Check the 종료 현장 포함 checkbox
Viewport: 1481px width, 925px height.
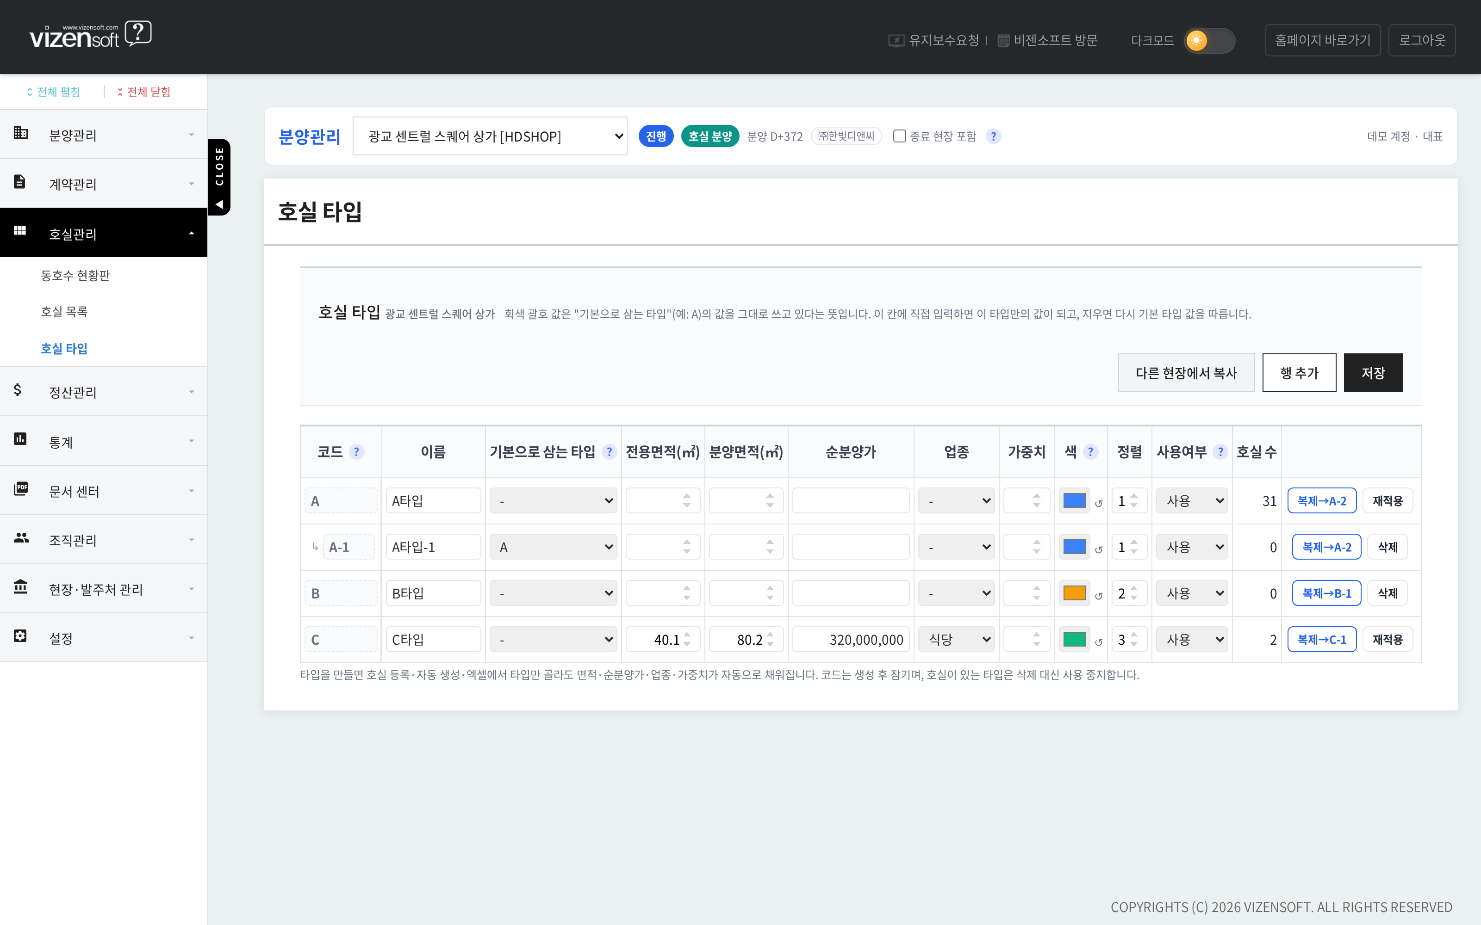tap(899, 136)
